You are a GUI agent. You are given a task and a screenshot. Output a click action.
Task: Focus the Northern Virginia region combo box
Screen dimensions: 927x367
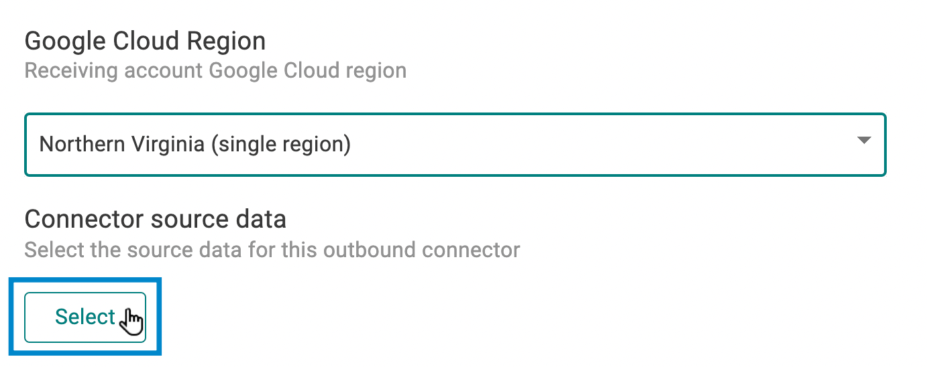[x=455, y=145]
